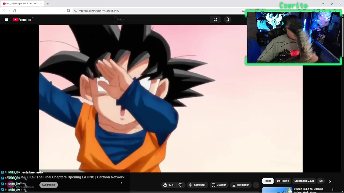This screenshot has width=344, height=193.
Task: Share the video via Compartir
Action: pyautogui.click(x=197, y=185)
